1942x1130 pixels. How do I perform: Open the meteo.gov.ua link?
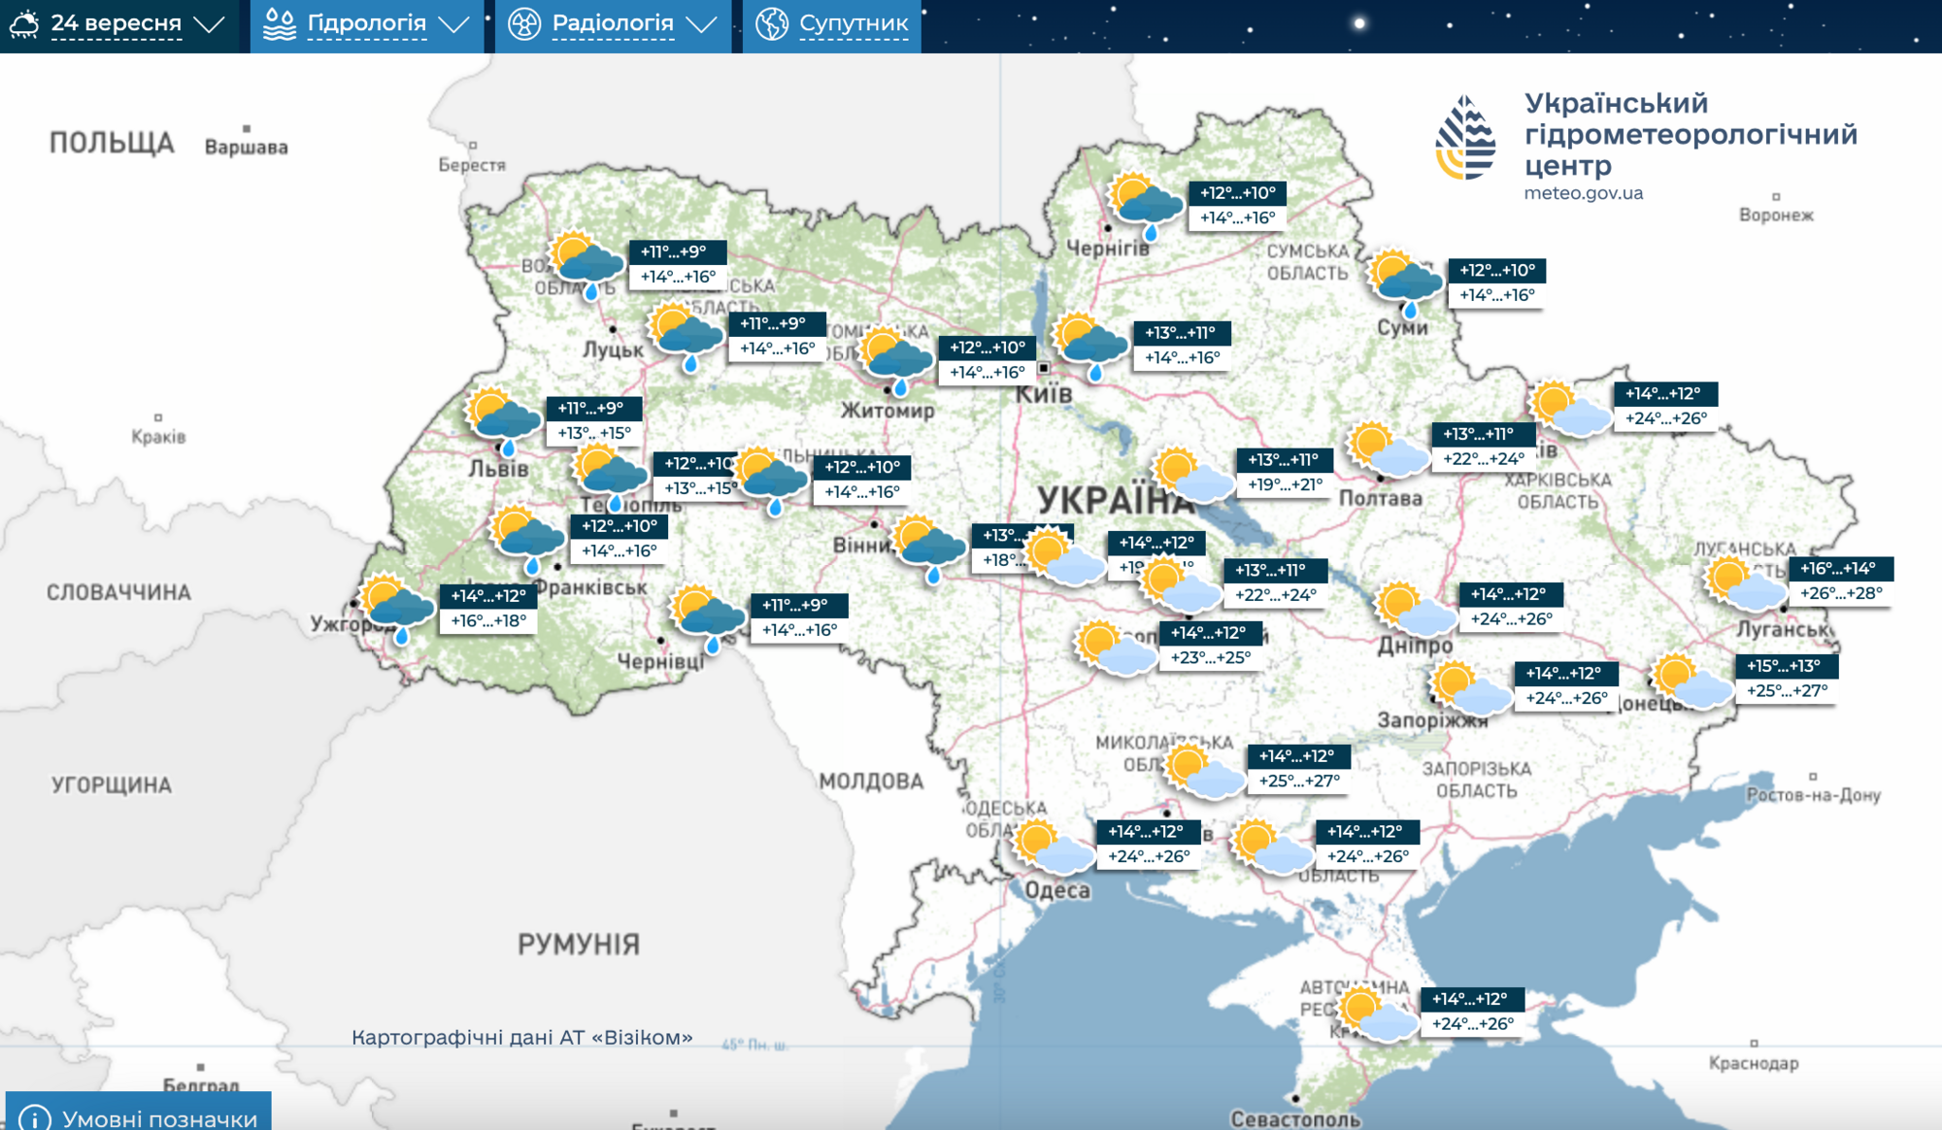coord(1583,193)
